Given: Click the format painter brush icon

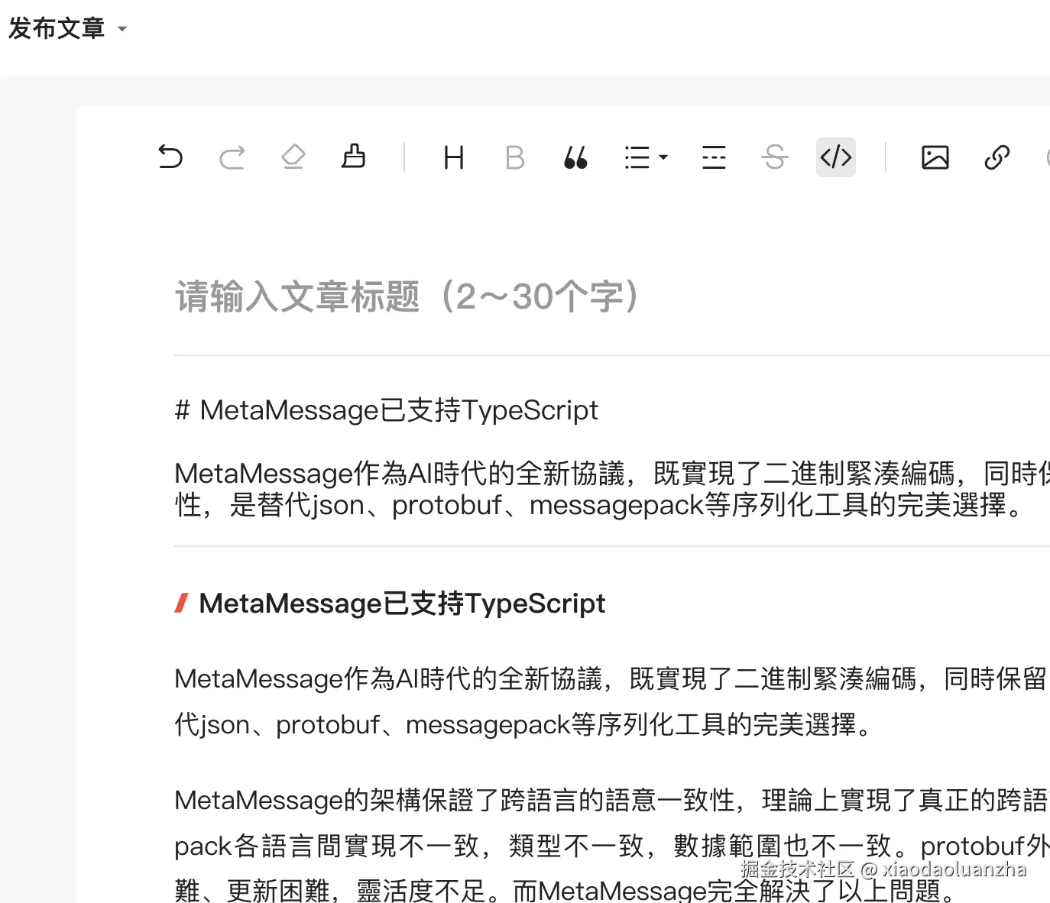Looking at the screenshot, I should tap(353, 157).
